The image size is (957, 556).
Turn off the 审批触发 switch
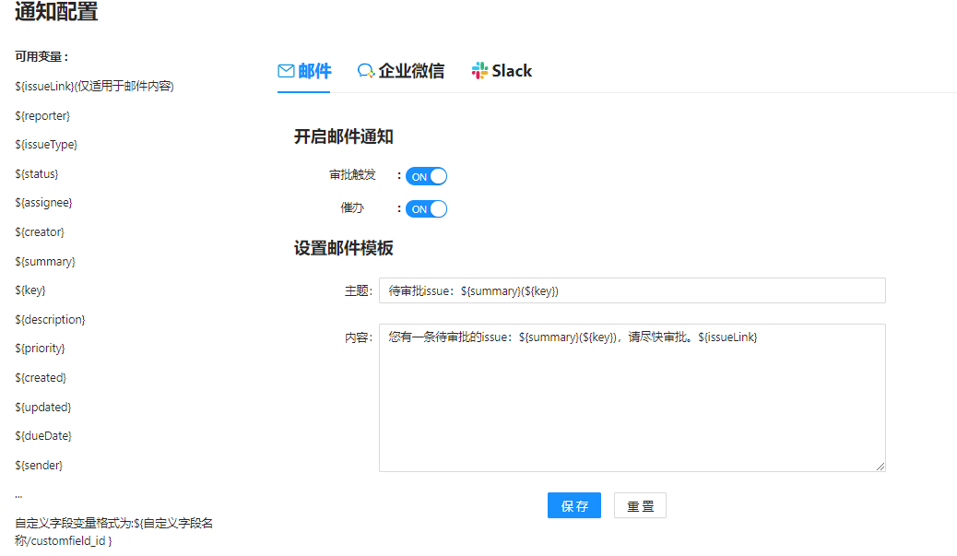426,176
